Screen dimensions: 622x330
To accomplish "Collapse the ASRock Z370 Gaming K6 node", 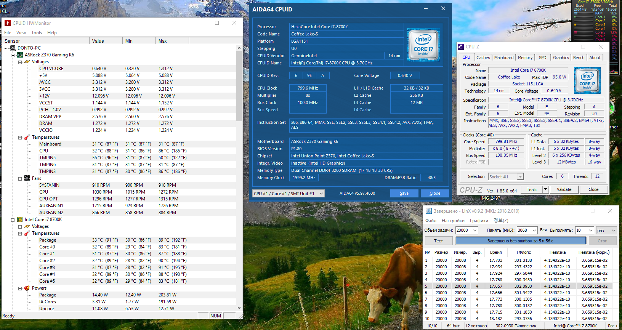I will click(x=13, y=55).
